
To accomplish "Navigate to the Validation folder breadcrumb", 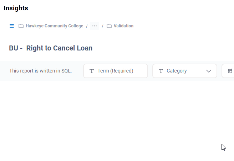I will pos(123,26).
